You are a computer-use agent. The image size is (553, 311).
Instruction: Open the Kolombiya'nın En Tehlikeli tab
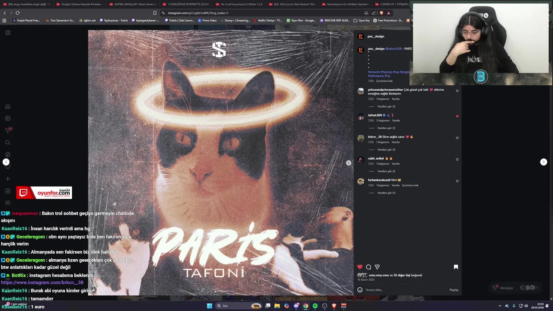344,4
